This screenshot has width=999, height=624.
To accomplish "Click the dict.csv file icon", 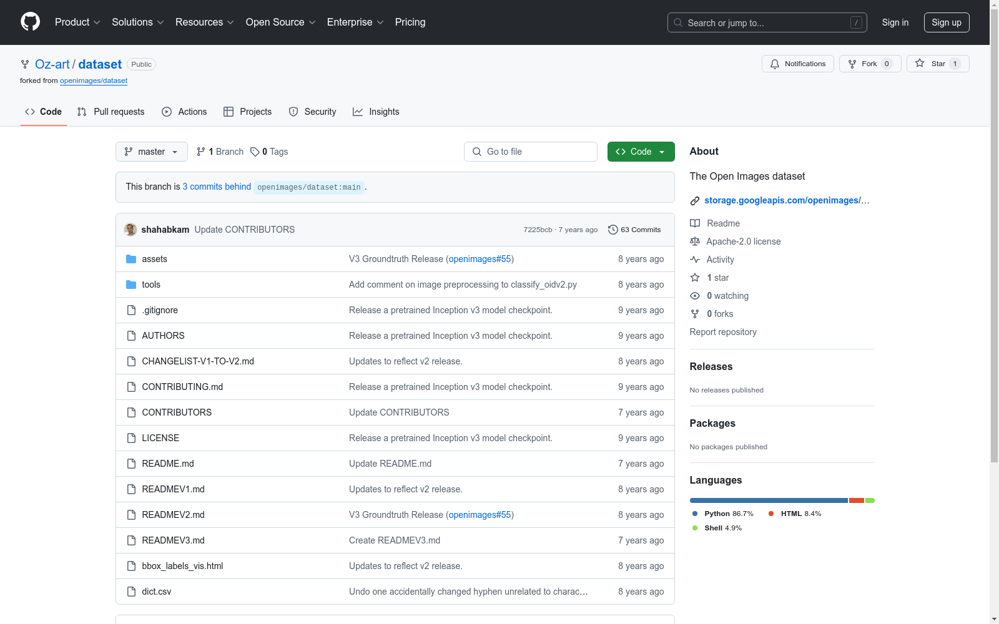I will pyautogui.click(x=131, y=592).
